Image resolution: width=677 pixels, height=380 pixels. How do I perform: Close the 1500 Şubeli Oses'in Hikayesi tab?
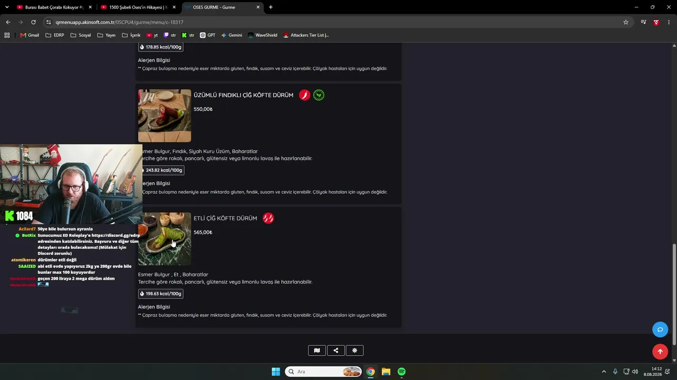click(175, 7)
